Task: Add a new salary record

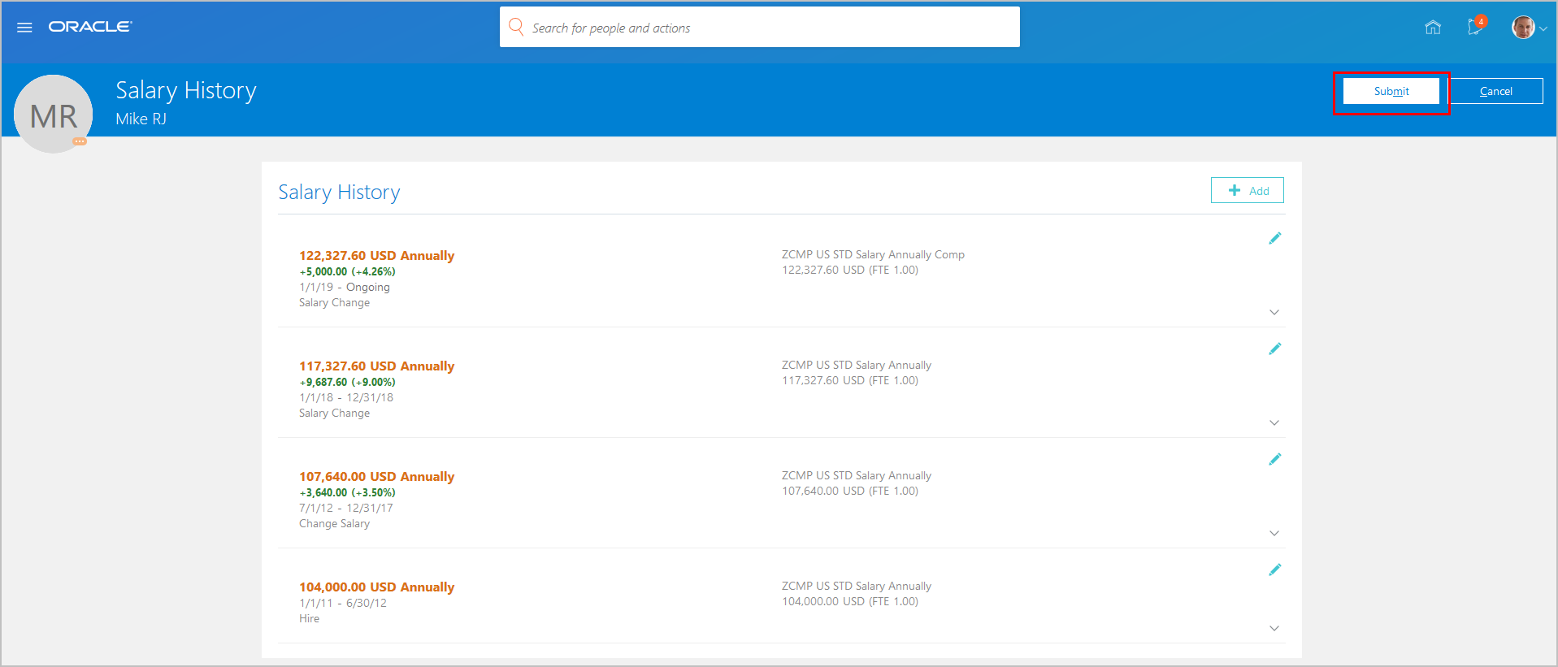Action: 1248,190
